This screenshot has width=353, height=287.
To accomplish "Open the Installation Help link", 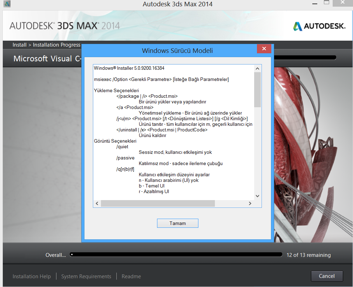I will pyautogui.click(x=32, y=276).
